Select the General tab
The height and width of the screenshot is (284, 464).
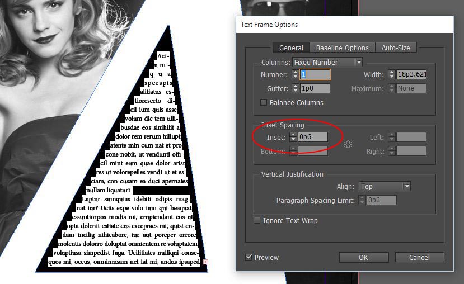click(x=291, y=48)
